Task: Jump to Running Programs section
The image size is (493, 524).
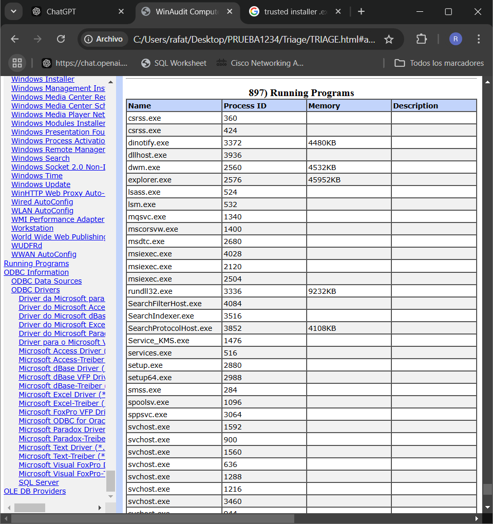Action: (x=36, y=264)
